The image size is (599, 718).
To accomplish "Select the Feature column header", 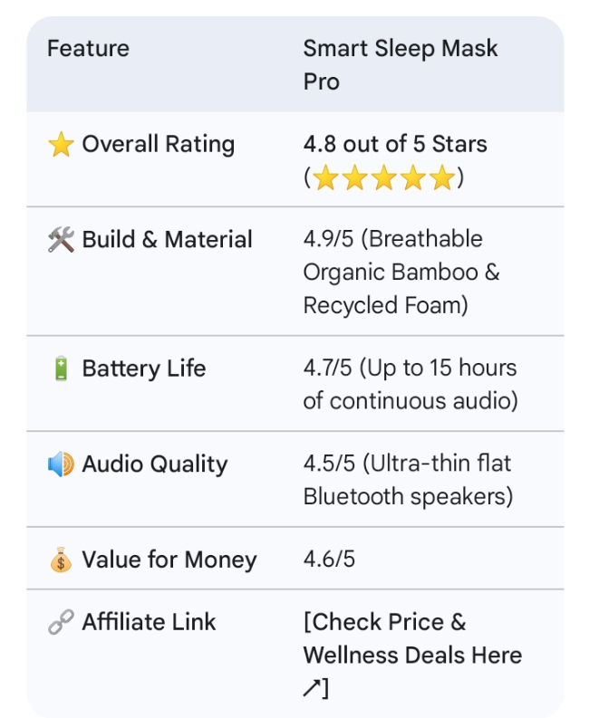I will [x=89, y=49].
